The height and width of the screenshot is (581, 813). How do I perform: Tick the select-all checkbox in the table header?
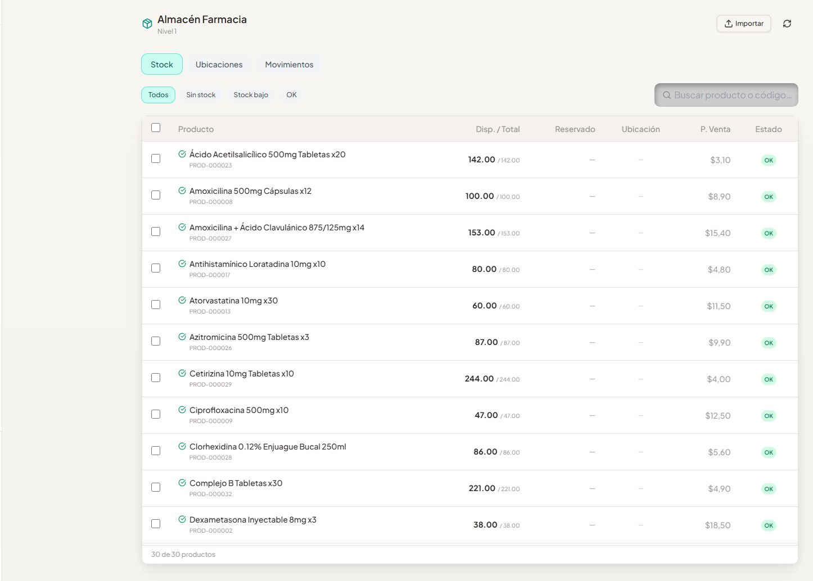point(156,128)
